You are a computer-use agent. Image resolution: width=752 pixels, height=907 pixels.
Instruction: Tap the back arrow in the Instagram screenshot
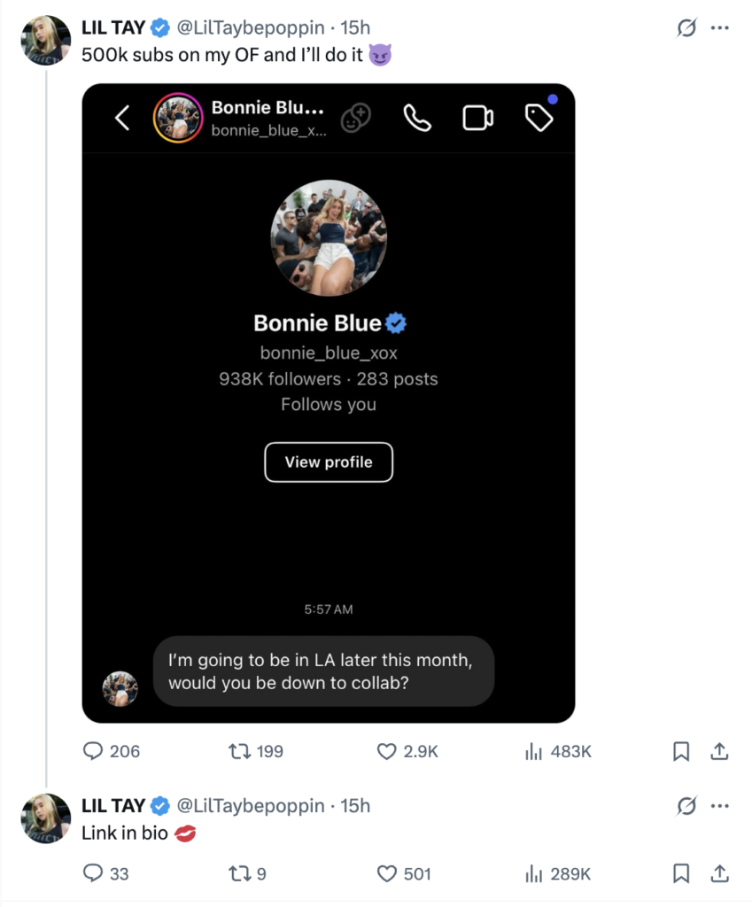(x=122, y=118)
